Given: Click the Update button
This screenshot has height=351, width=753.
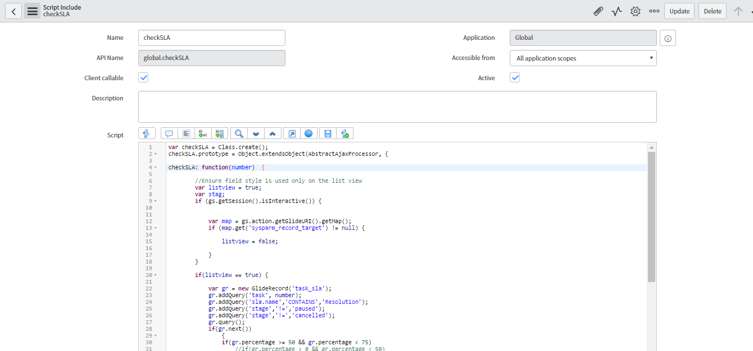Looking at the screenshot, I should [679, 11].
